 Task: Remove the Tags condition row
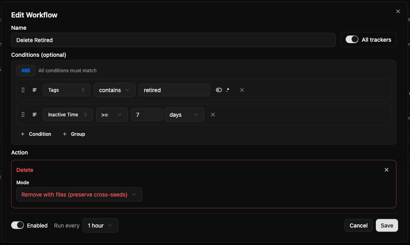coord(242,90)
